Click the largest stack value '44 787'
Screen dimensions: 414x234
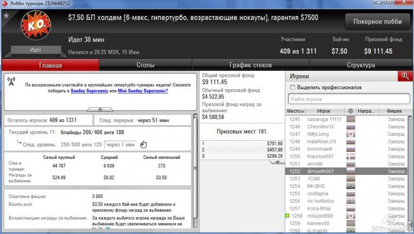click(x=59, y=166)
